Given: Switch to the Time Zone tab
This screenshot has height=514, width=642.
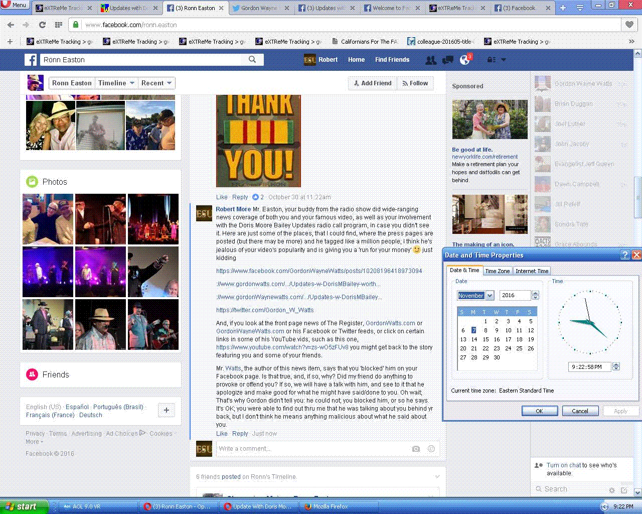Looking at the screenshot, I should [497, 271].
